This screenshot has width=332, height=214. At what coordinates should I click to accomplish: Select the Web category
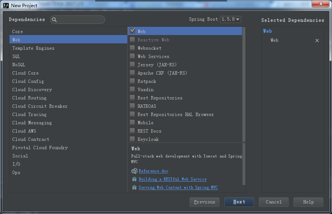[x=68, y=40]
